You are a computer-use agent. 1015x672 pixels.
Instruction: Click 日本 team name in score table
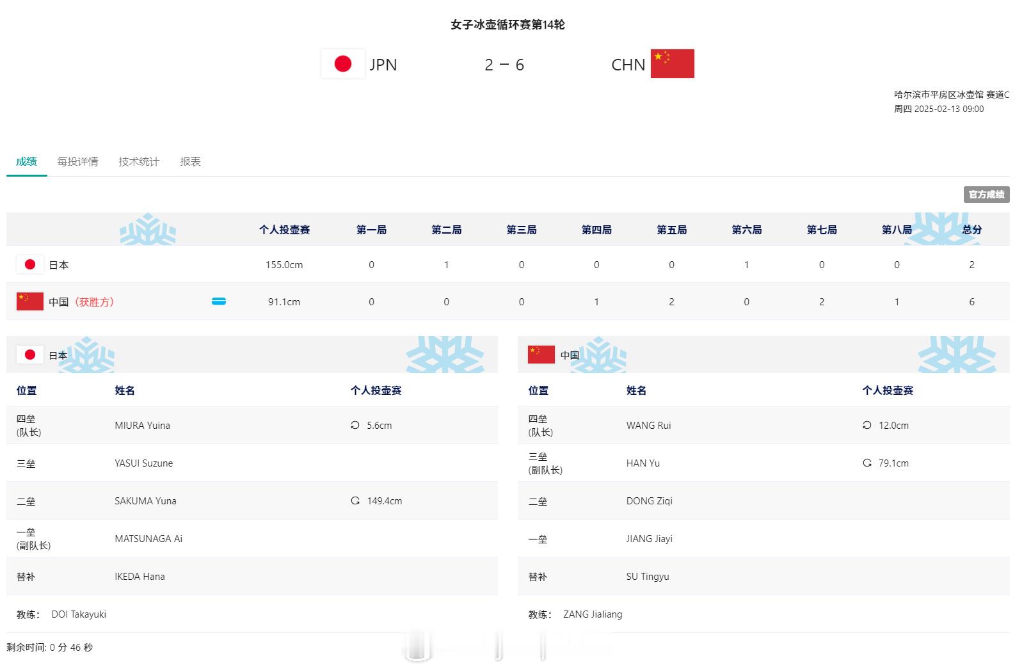59,265
